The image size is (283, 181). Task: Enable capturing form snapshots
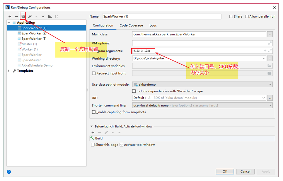pyautogui.click(x=94, y=112)
